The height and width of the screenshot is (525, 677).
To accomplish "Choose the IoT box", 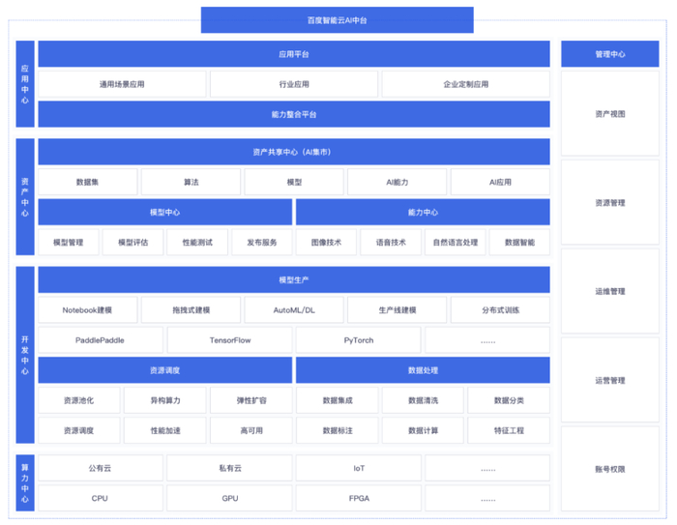I will [x=359, y=468].
